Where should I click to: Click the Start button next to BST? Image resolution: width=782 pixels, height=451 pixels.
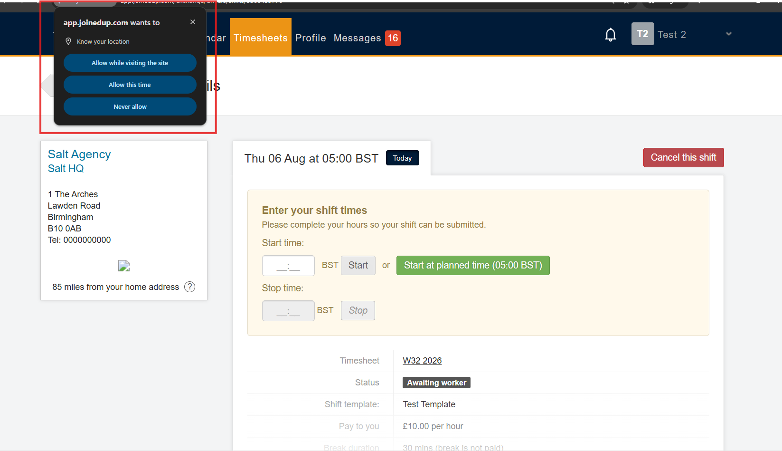[358, 265]
